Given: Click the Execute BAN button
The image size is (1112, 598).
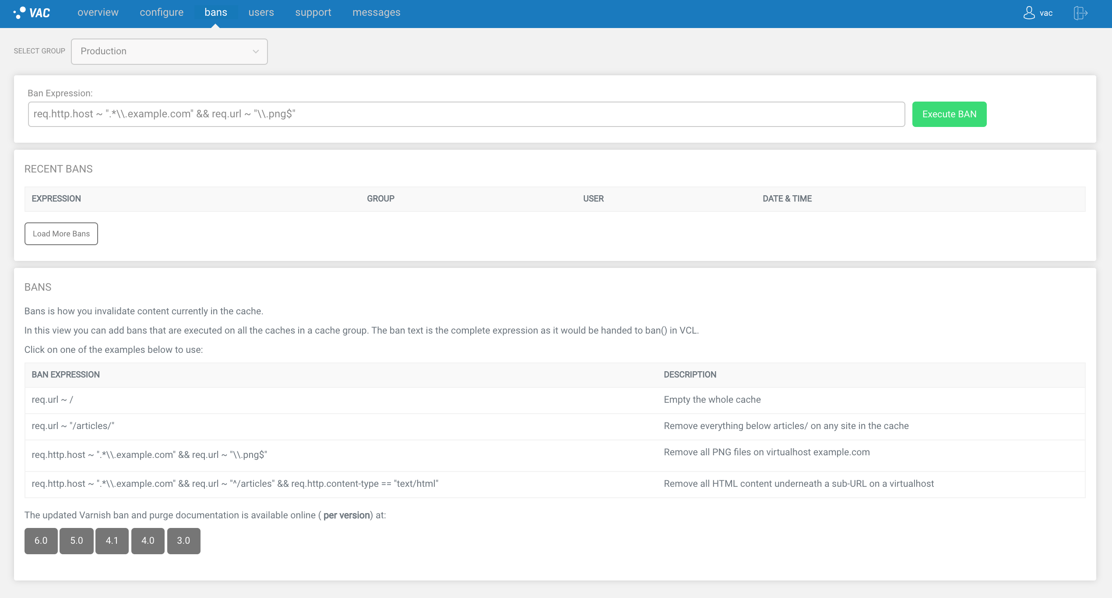Looking at the screenshot, I should coord(949,114).
